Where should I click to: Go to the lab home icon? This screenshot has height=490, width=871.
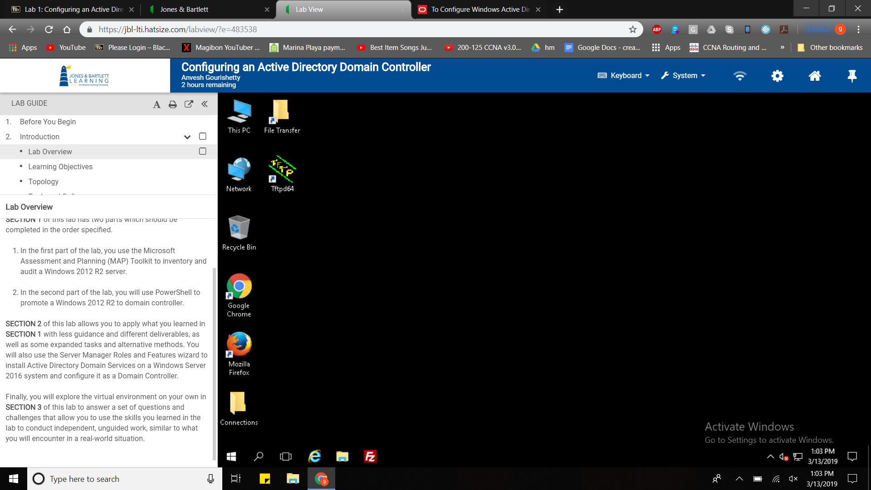[815, 76]
